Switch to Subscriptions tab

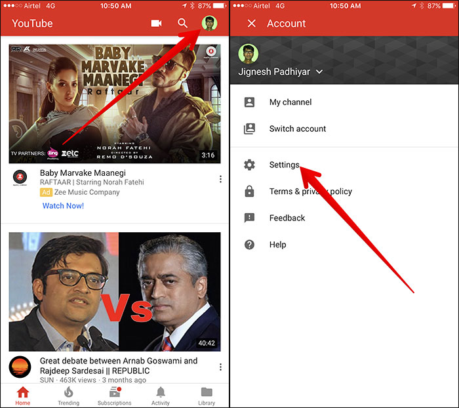click(115, 396)
